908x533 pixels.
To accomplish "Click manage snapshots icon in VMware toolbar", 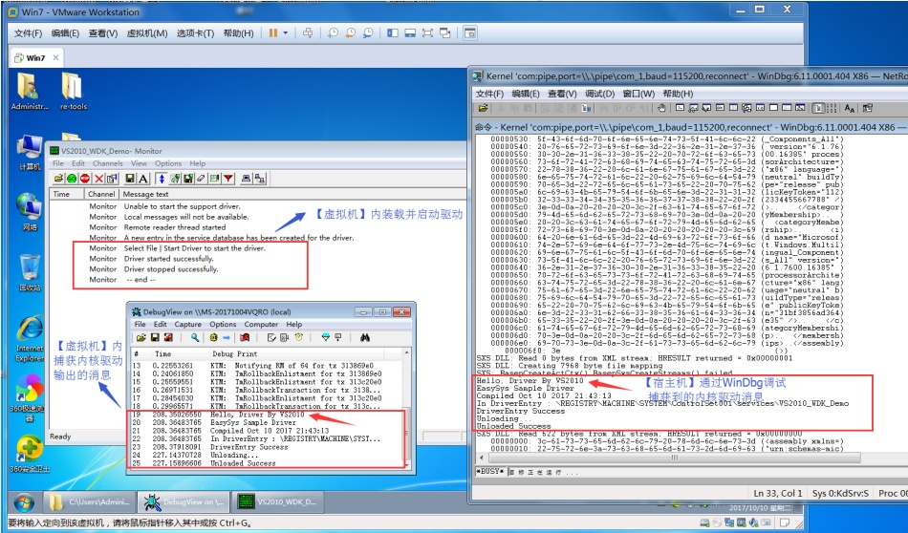I will [x=368, y=33].
